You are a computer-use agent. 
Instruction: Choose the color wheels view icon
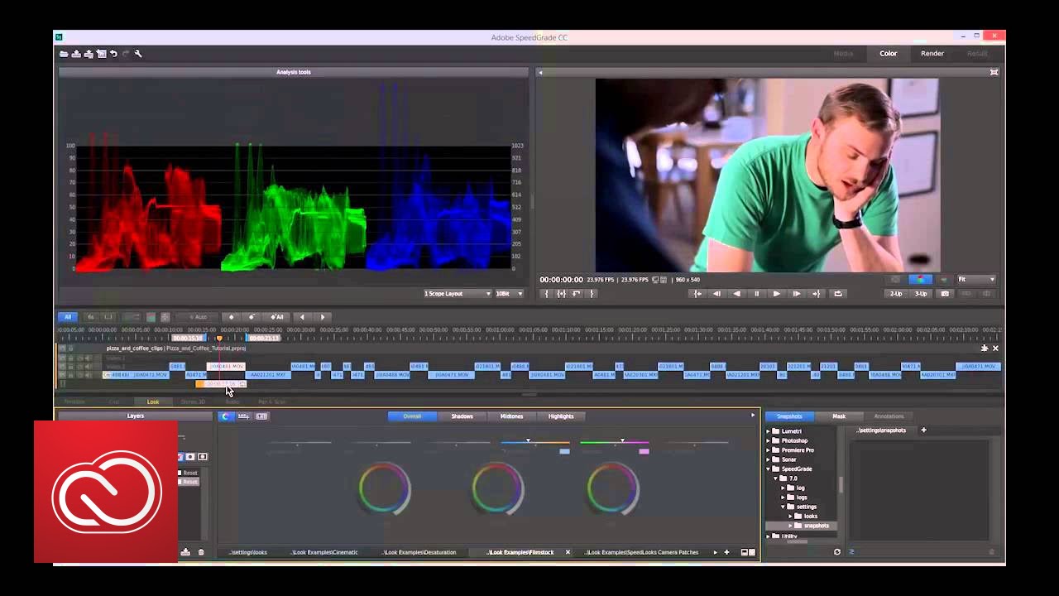[x=226, y=416]
